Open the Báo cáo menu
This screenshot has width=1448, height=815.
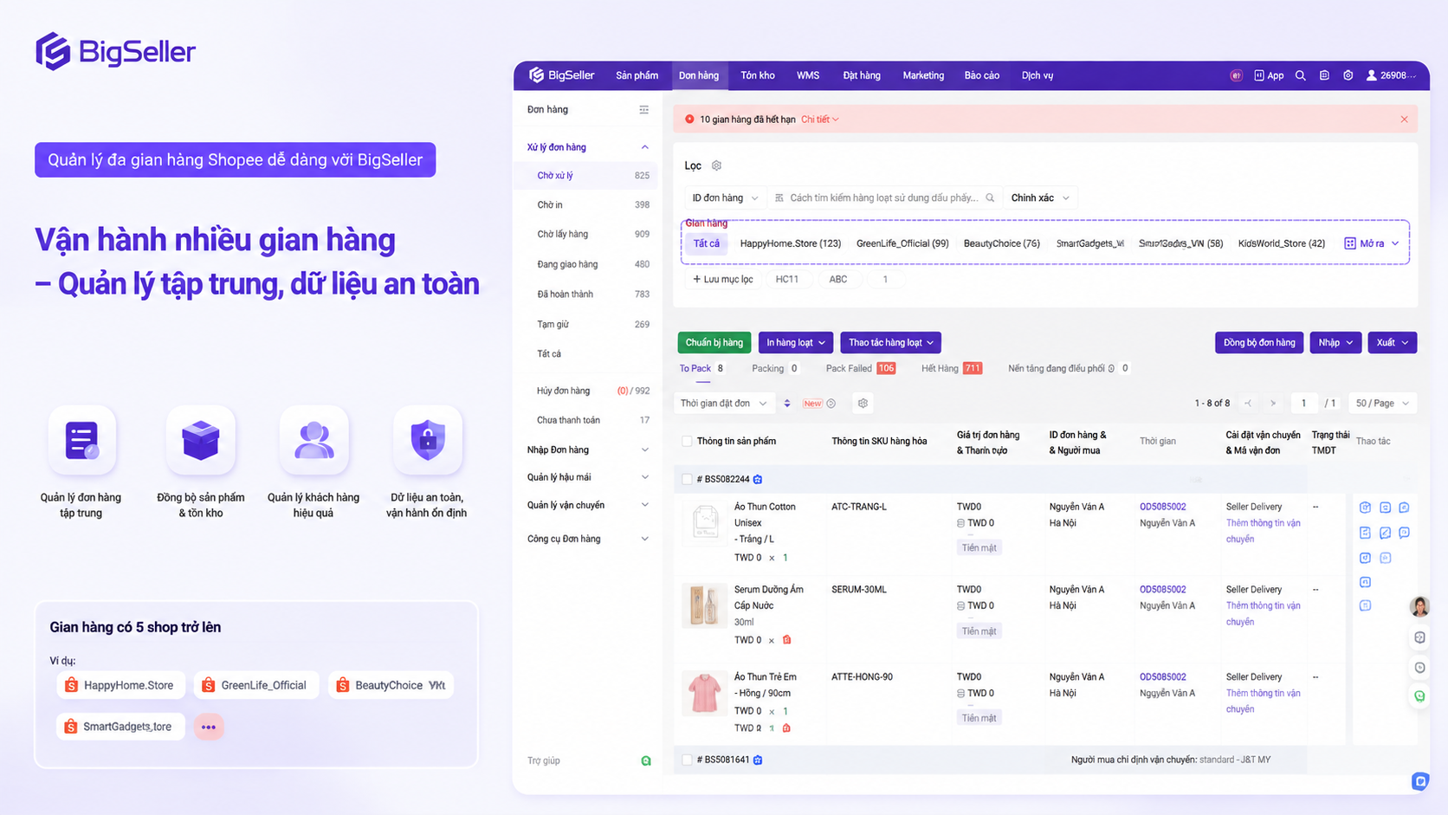pos(982,75)
